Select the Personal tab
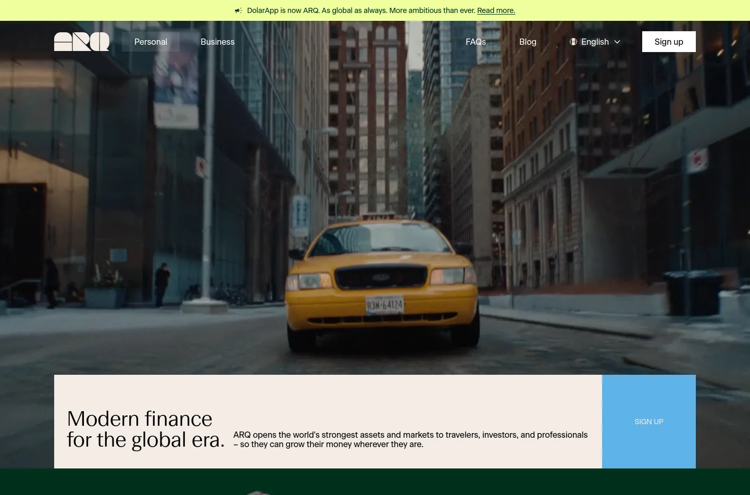 pos(151,42)
